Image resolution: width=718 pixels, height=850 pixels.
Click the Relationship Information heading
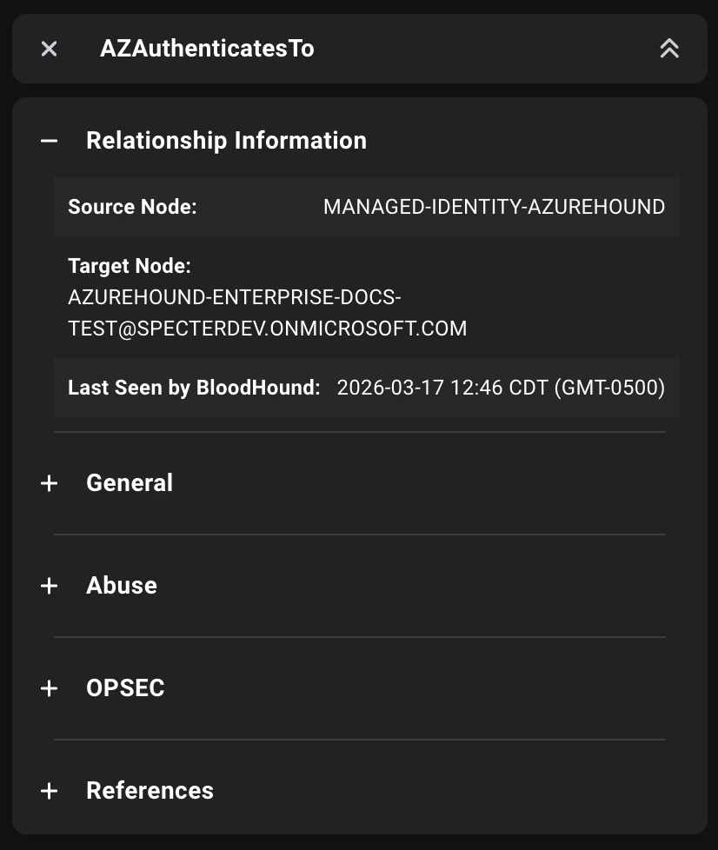coord(226,140)
